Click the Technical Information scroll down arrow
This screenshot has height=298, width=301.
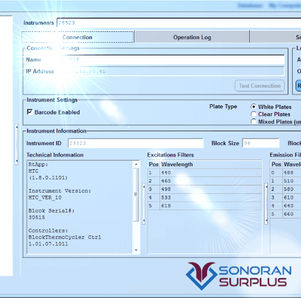point(136,250)
